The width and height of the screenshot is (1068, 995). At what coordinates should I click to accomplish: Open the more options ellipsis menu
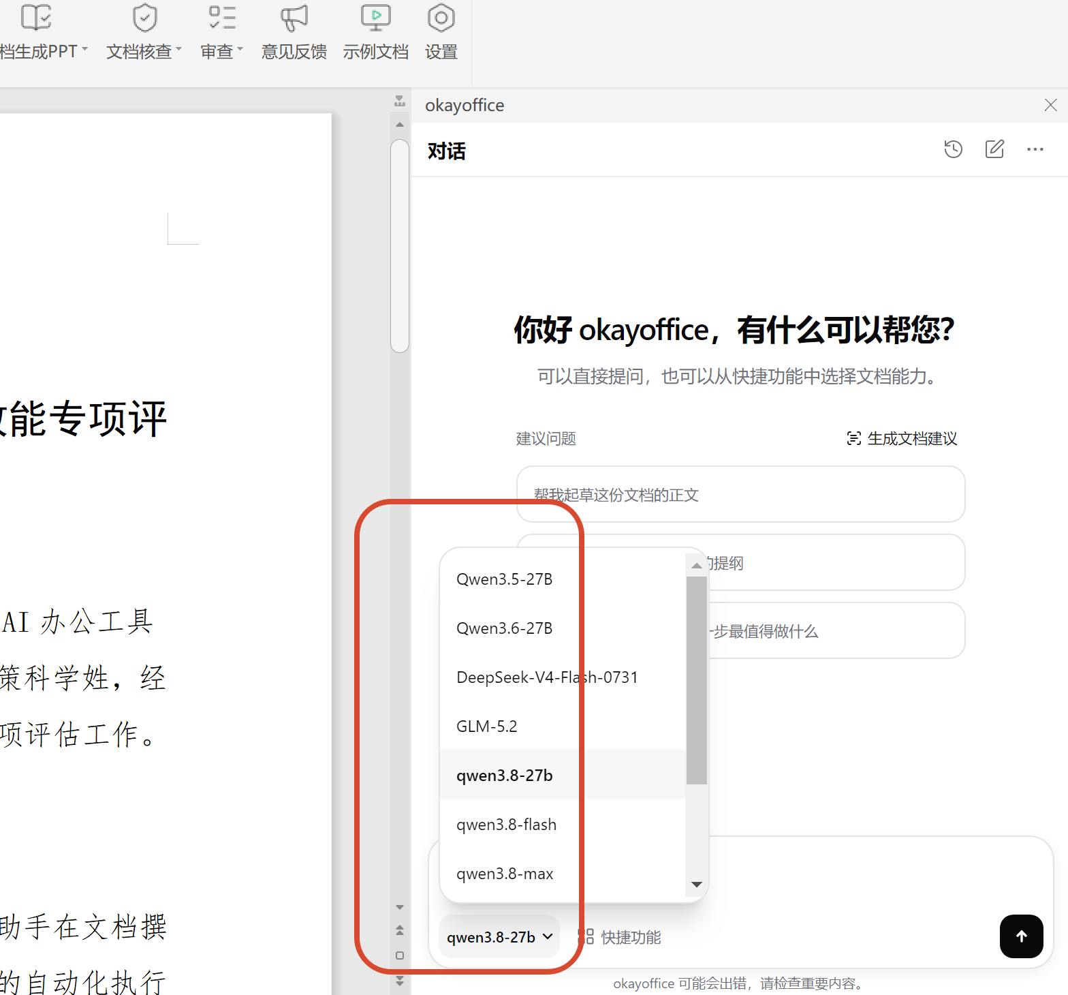coord(1035,149)
